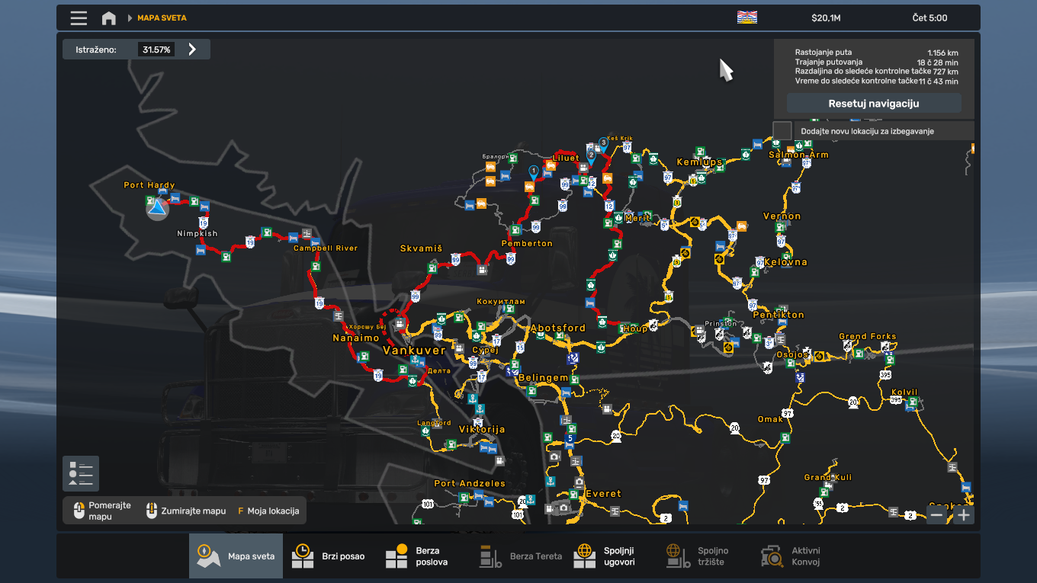This screenshot has width=1037, height=583.
Task: Click the Rastojanje puta 1.156 km value
Action: (x=942, y=53)
